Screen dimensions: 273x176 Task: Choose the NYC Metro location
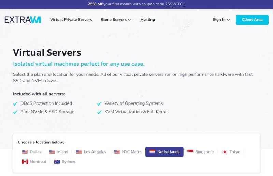tap(128, 152)
